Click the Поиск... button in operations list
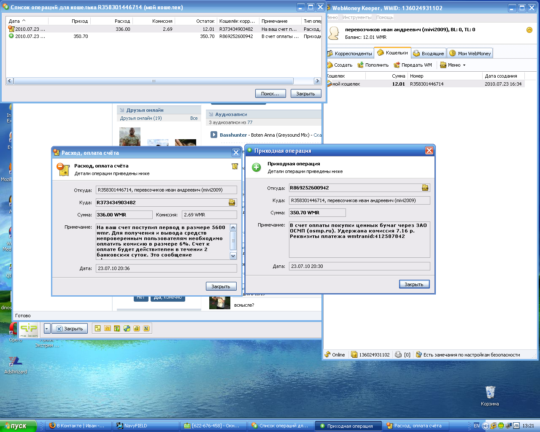Screen dimensions: 540x432 pos(270,94)
